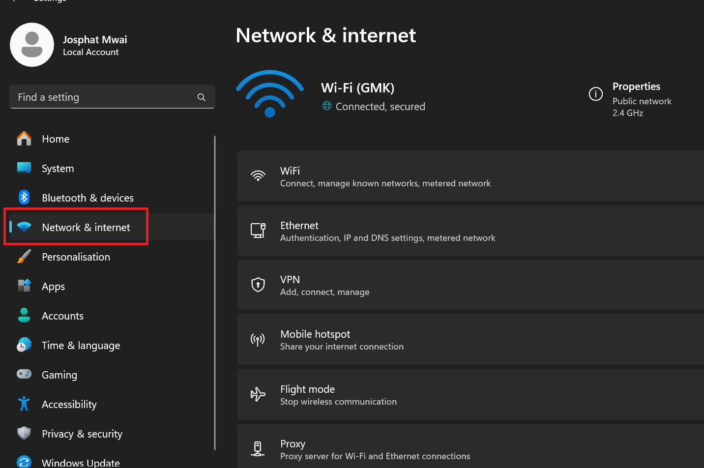Click the "Connected, secured" status text

tap(380, 107)
